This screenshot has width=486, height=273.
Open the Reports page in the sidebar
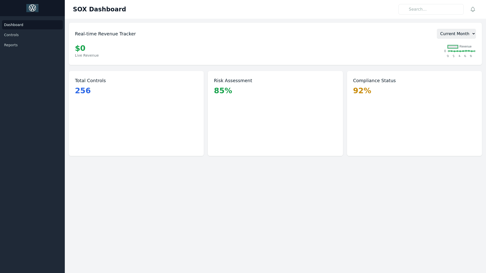[11, 45]
